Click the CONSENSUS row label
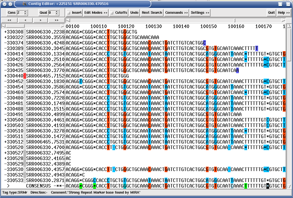This screenshot has width=293, height=198. (x=38, y=186)
